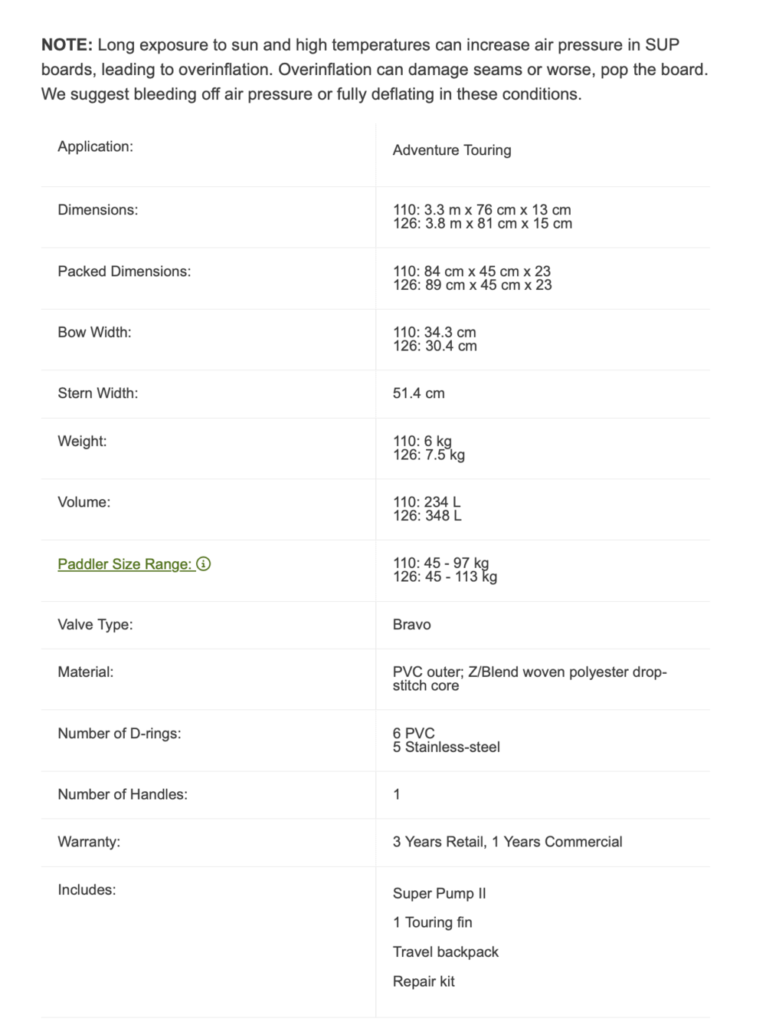The image size is (766, 1035).
Task: Click the info icon beside Paddler Size Range
Action: coord(204,564)
